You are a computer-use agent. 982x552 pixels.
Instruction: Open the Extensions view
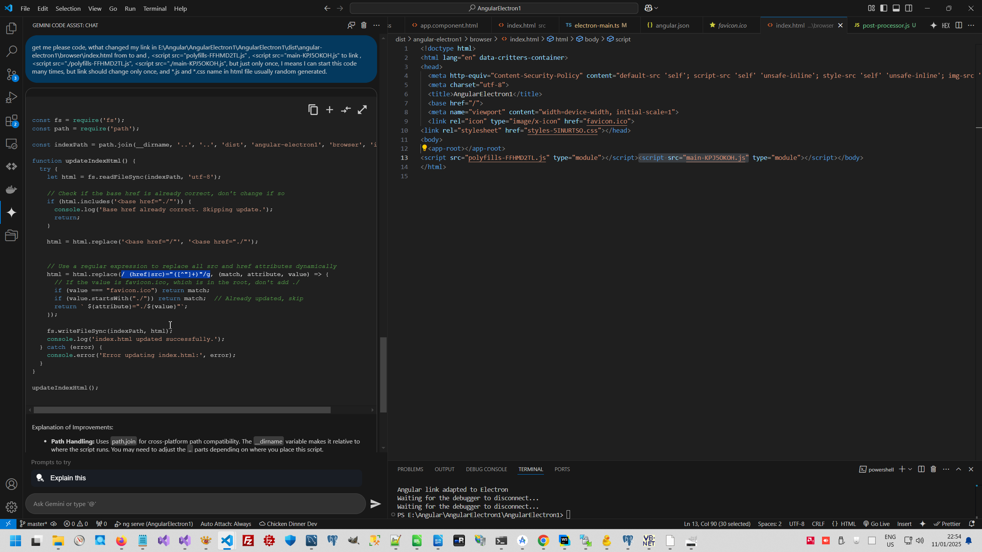point(12,121)
